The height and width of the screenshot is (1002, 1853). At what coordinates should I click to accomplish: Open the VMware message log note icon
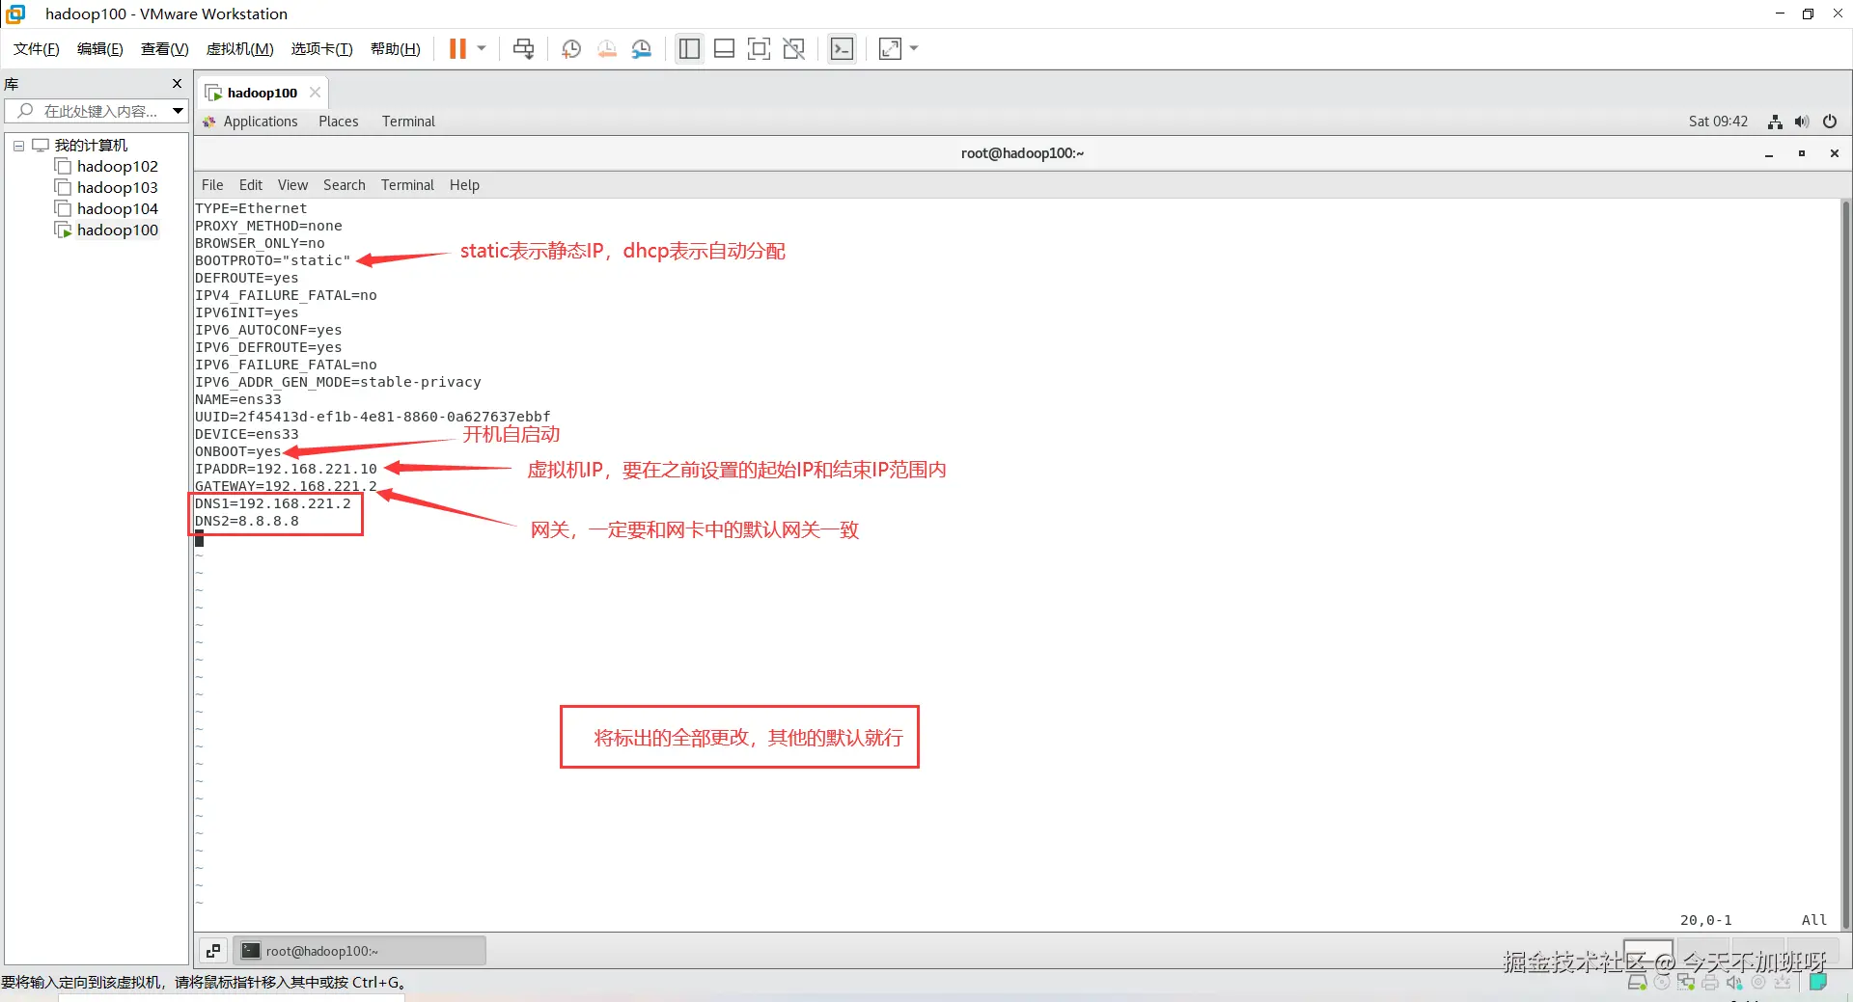(x=1818, y=982)
